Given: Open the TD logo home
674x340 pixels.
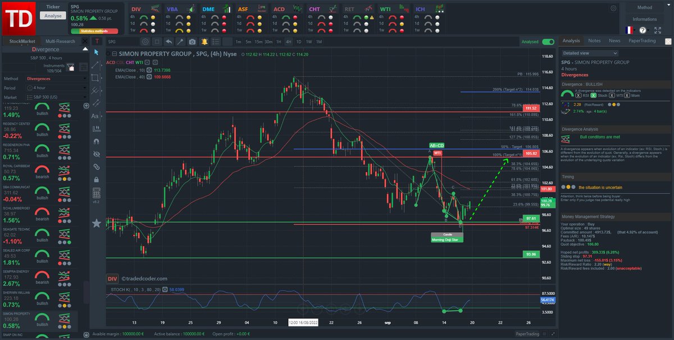Looking at the screenshot, I should (x=18, y=18).
